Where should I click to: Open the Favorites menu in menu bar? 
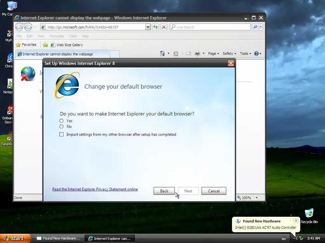click(x=56, y=36)
